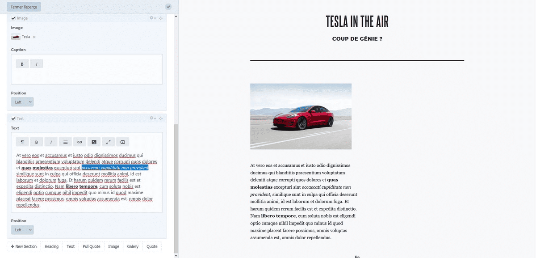Screen dimensions: 536x258
Task: Open the Text block Position dropdown
Action: (22, 230)
